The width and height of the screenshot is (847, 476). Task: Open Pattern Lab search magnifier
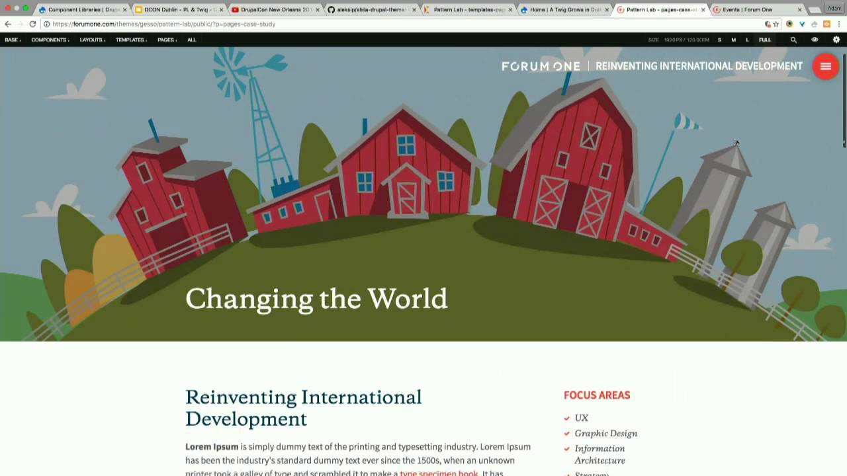[x=793, y=40]
